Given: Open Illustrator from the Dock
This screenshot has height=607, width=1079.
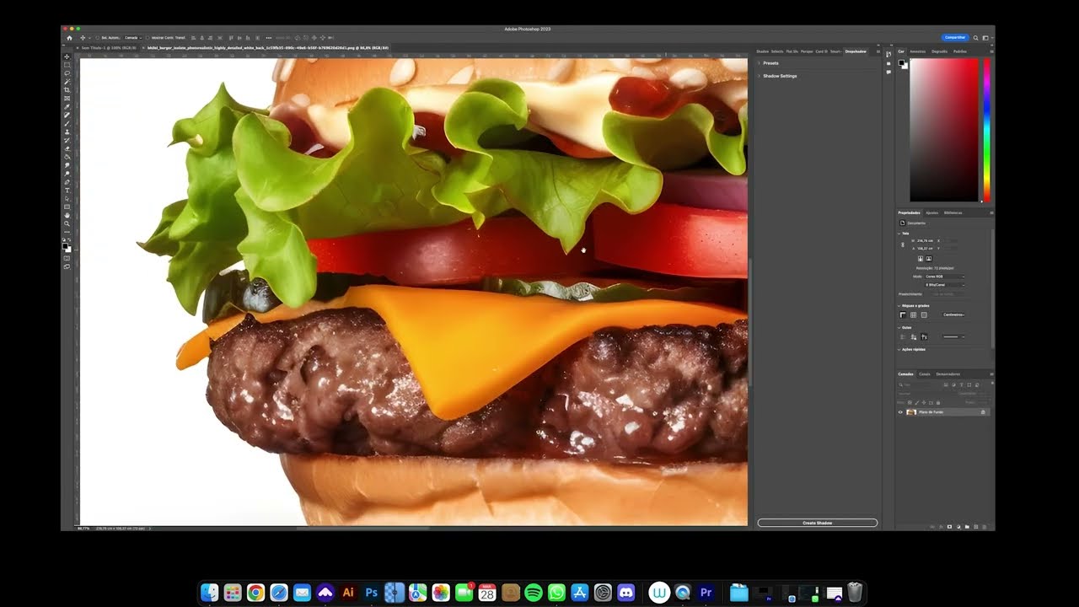Looking at the screenshot, I should tap(348, 593).
